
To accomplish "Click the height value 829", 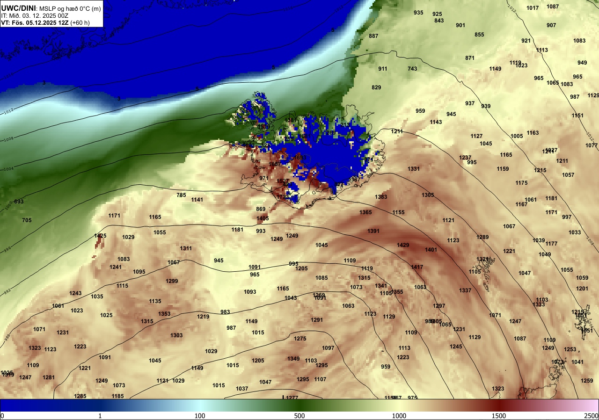I will [376, 87].
